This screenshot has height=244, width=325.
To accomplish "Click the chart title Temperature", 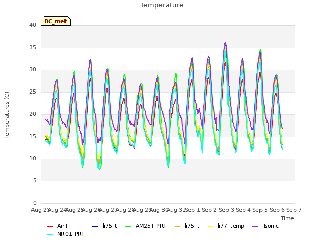I will 162,5.
